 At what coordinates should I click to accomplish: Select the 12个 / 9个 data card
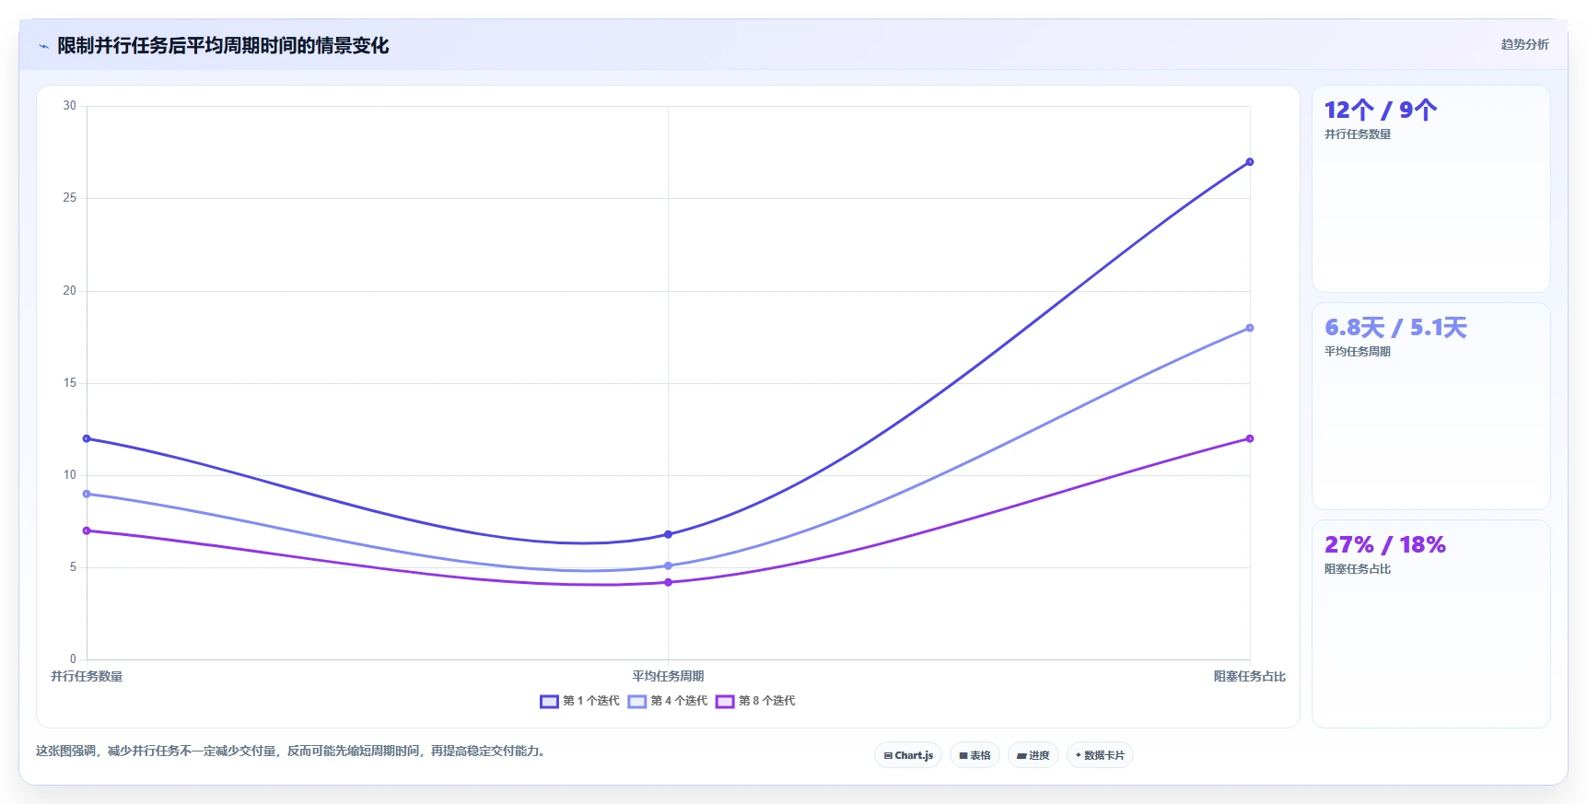coord(1430,189)
